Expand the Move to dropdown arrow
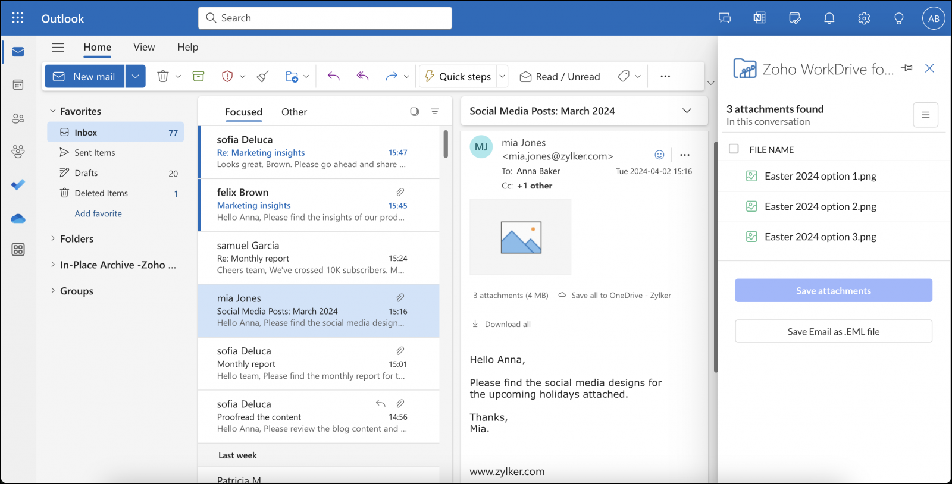The image size is (952, 484). click(x=306, y=76)
